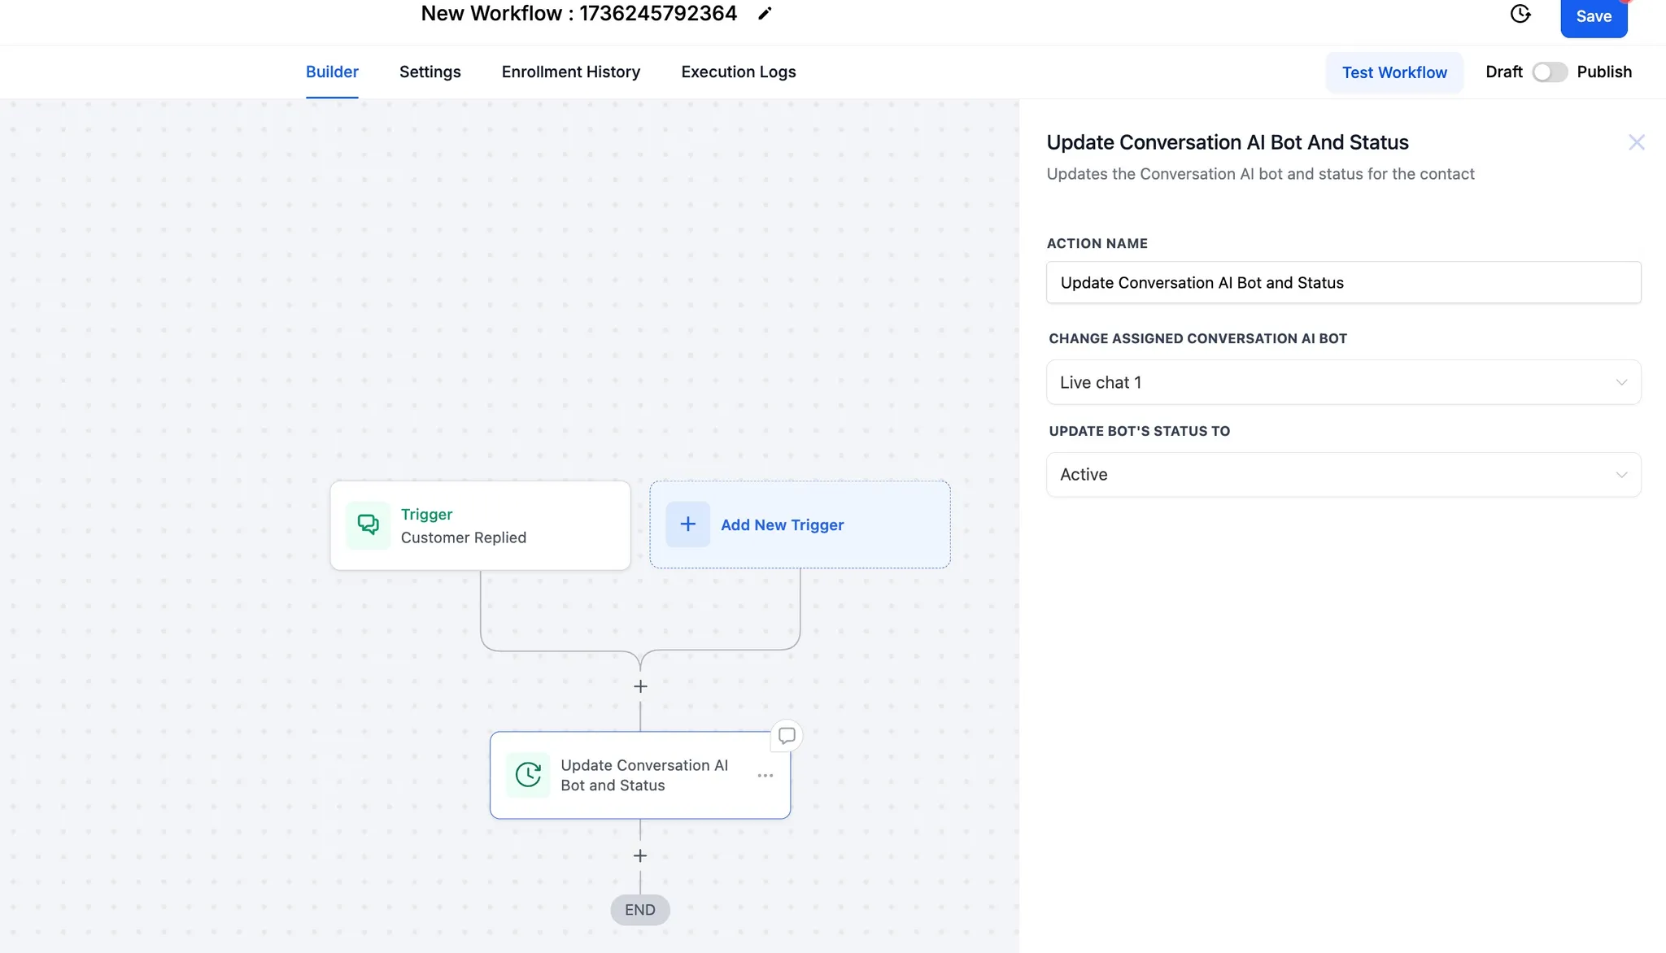
Task: Click the Test Workflow button
Action: (1393, 72)
